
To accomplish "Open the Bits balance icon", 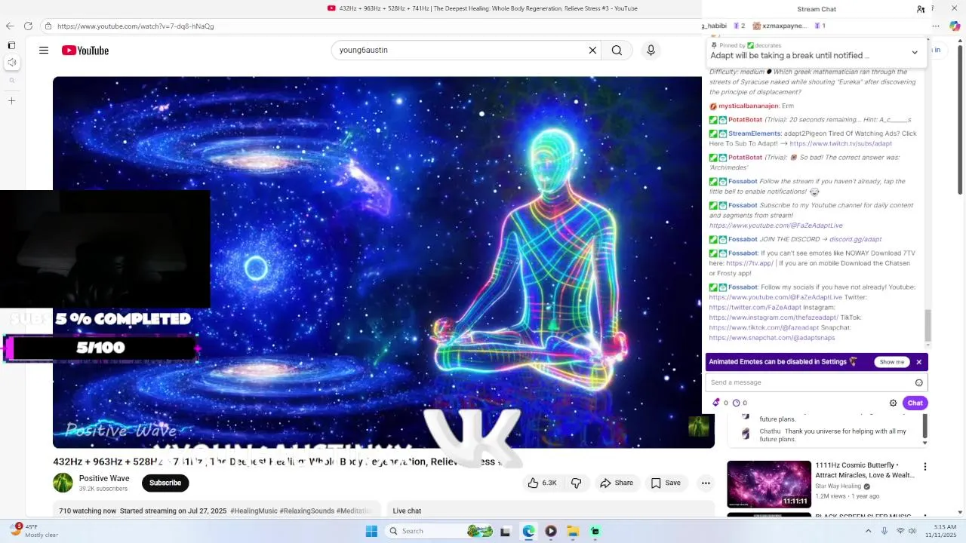I will pos(716,403).
